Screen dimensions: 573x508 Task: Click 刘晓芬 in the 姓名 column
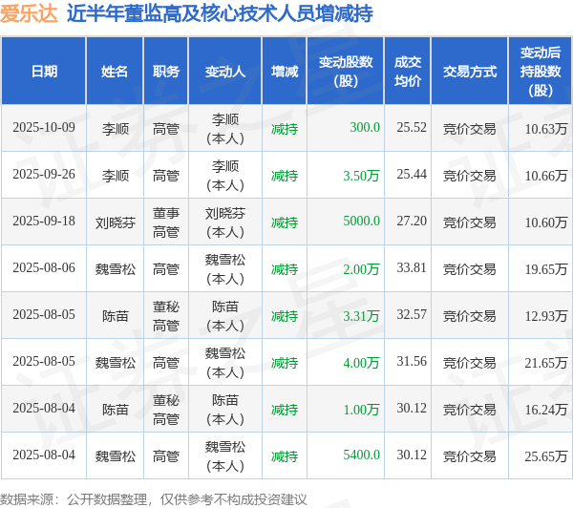click(x=116, y=222)
